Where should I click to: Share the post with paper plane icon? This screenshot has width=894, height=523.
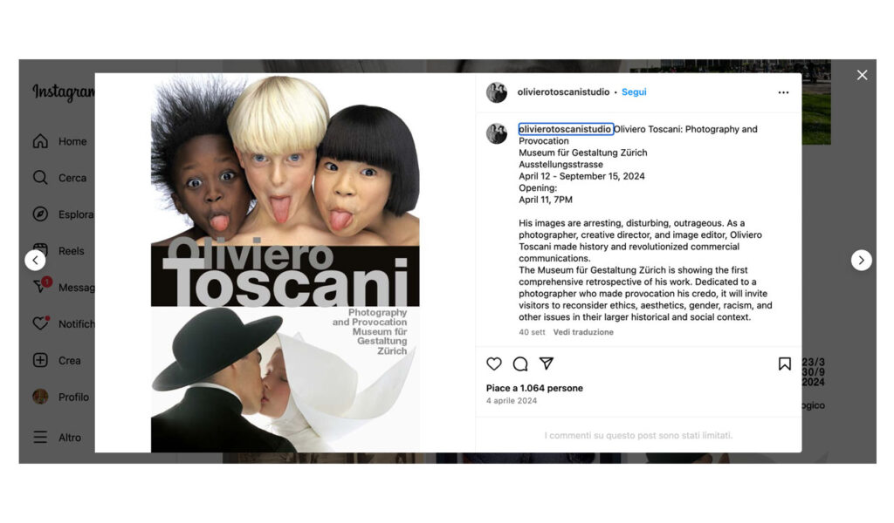(547, 363)
